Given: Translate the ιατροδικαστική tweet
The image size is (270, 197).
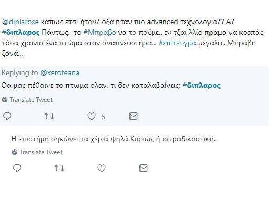Looking at the screenshot, I should point(41,152).
